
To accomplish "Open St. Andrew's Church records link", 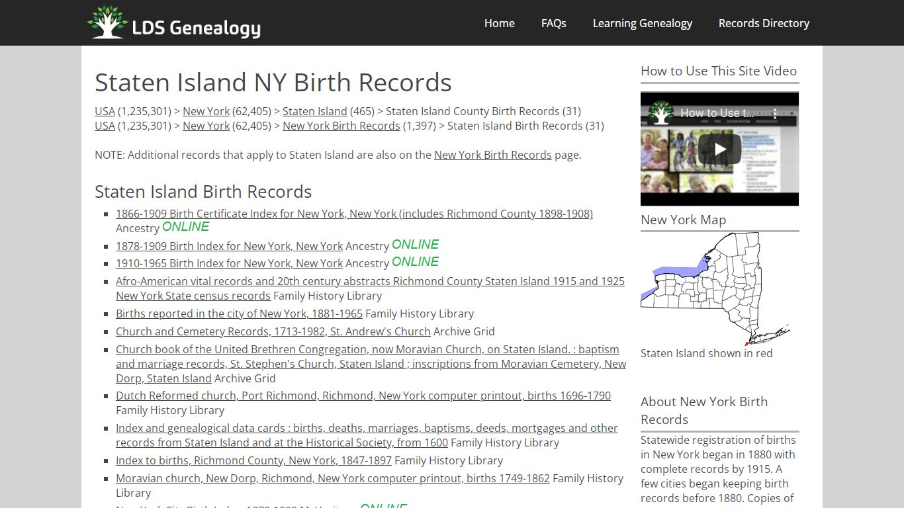I will click(x=273, y=331).
